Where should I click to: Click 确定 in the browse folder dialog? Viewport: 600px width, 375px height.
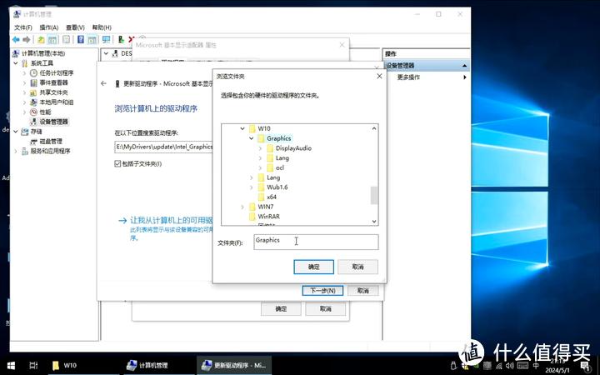[x=313, y=267]
